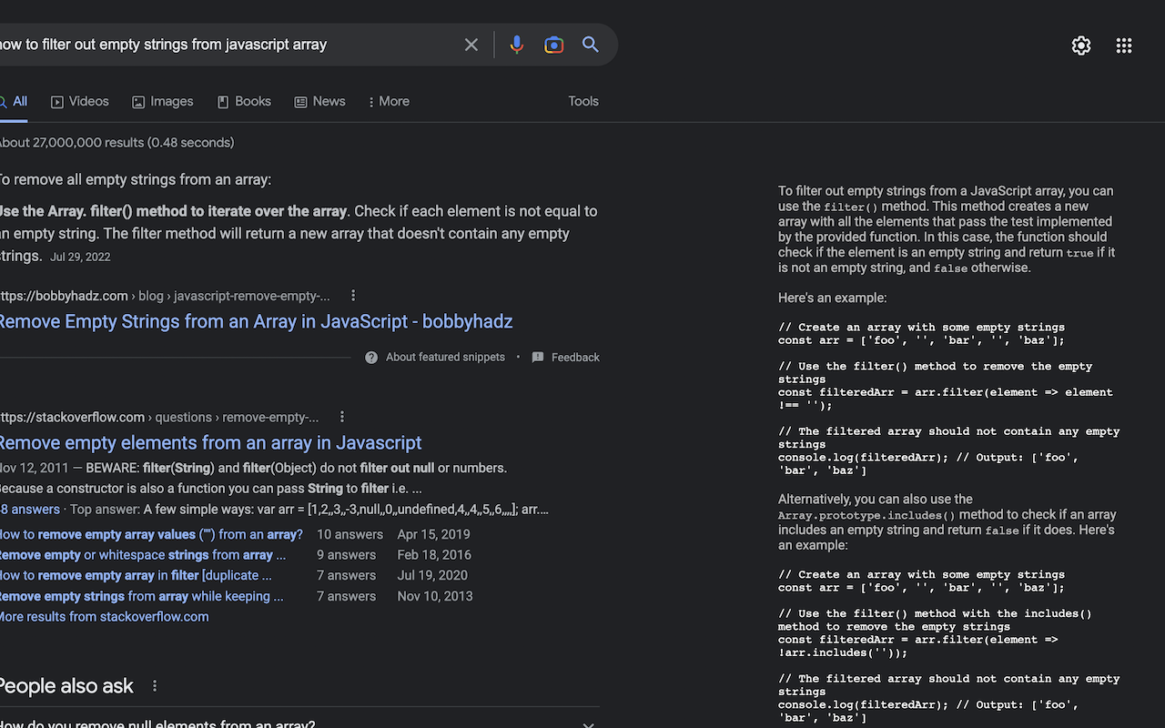Switch to the Images tab
Viewport: 1165px width, 728px height.
coord(163,102)
